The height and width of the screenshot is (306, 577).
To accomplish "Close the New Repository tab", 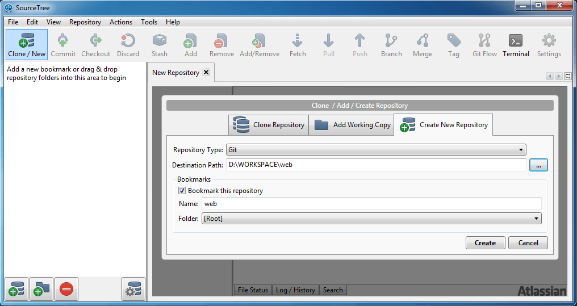I will pos(207,73).
